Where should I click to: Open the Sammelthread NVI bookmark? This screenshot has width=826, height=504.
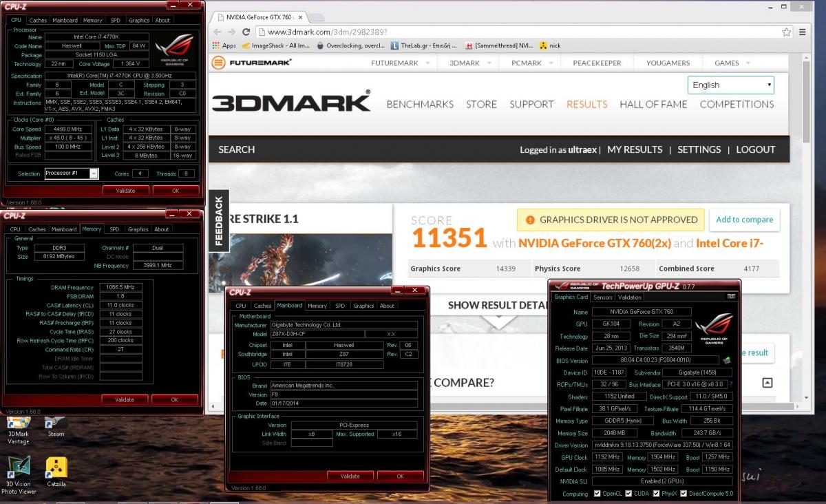(499, 45)
